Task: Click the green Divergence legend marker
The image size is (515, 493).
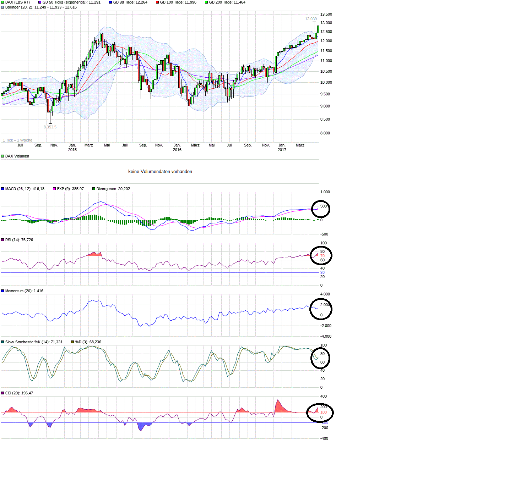Action: pyautogui.click(x=93, y=189)
